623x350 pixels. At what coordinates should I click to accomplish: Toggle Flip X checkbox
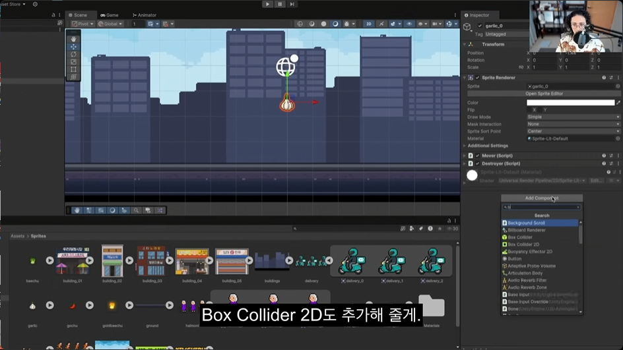click(530, 110)
